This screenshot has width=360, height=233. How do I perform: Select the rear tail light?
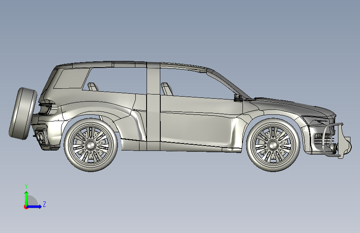pos(46,109)
